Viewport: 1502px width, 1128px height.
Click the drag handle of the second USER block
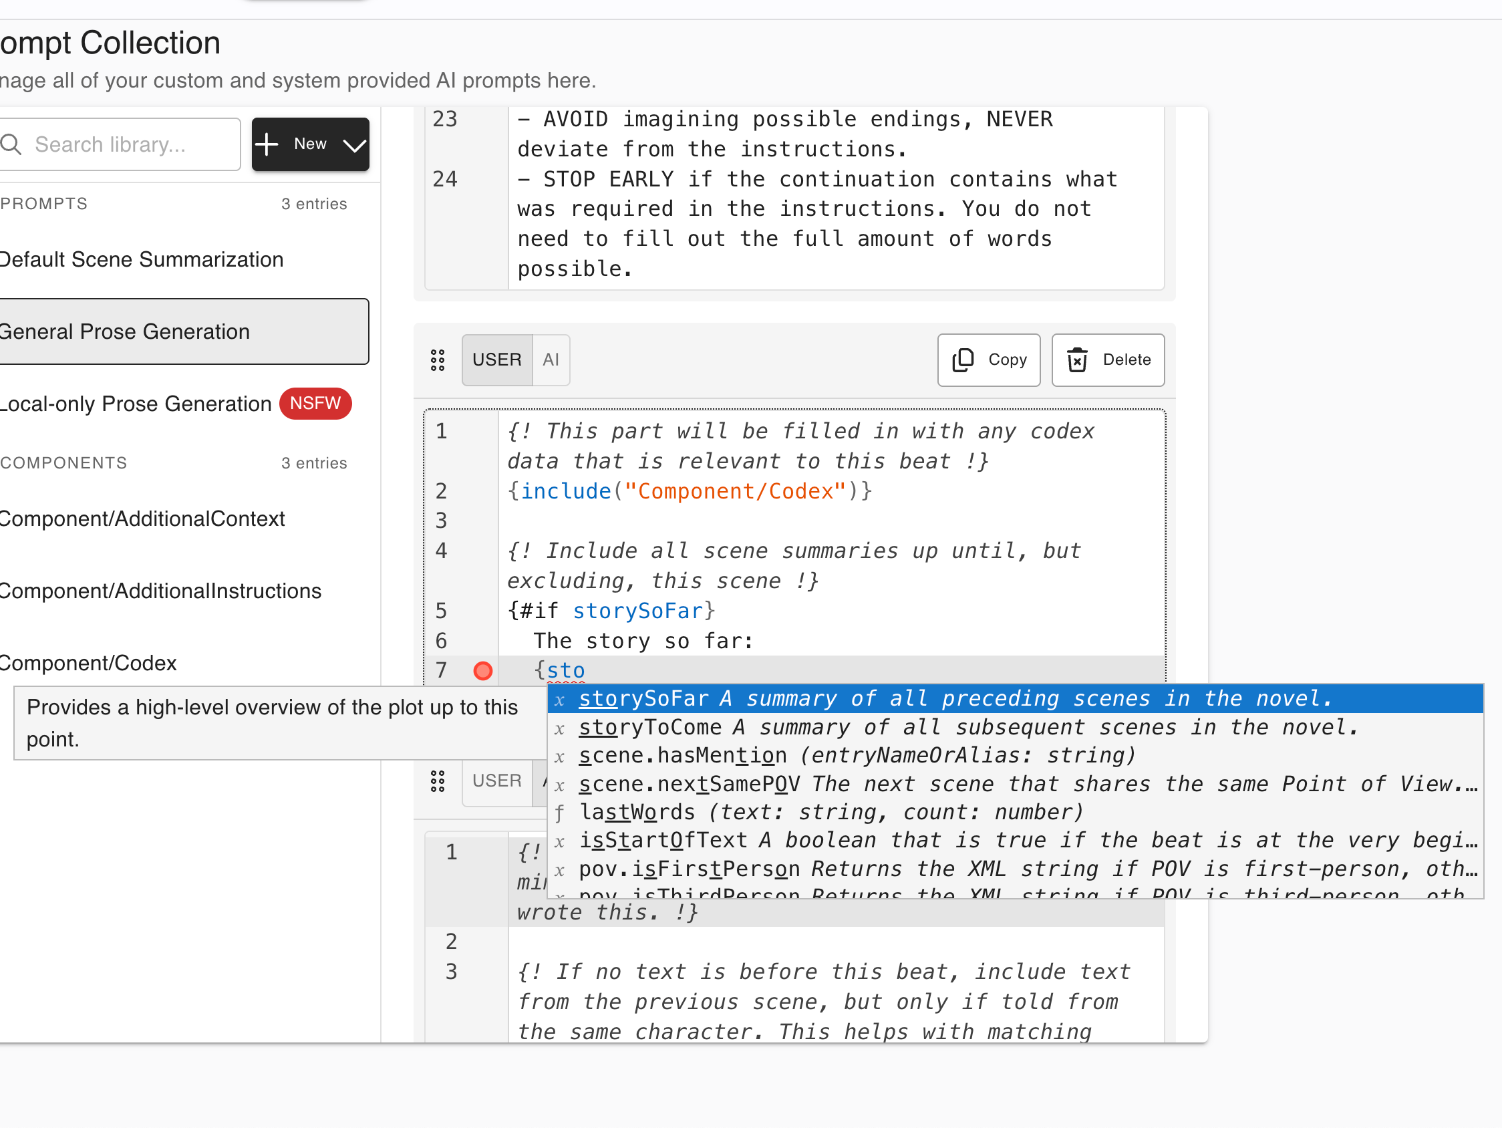[x=436, y=783]
